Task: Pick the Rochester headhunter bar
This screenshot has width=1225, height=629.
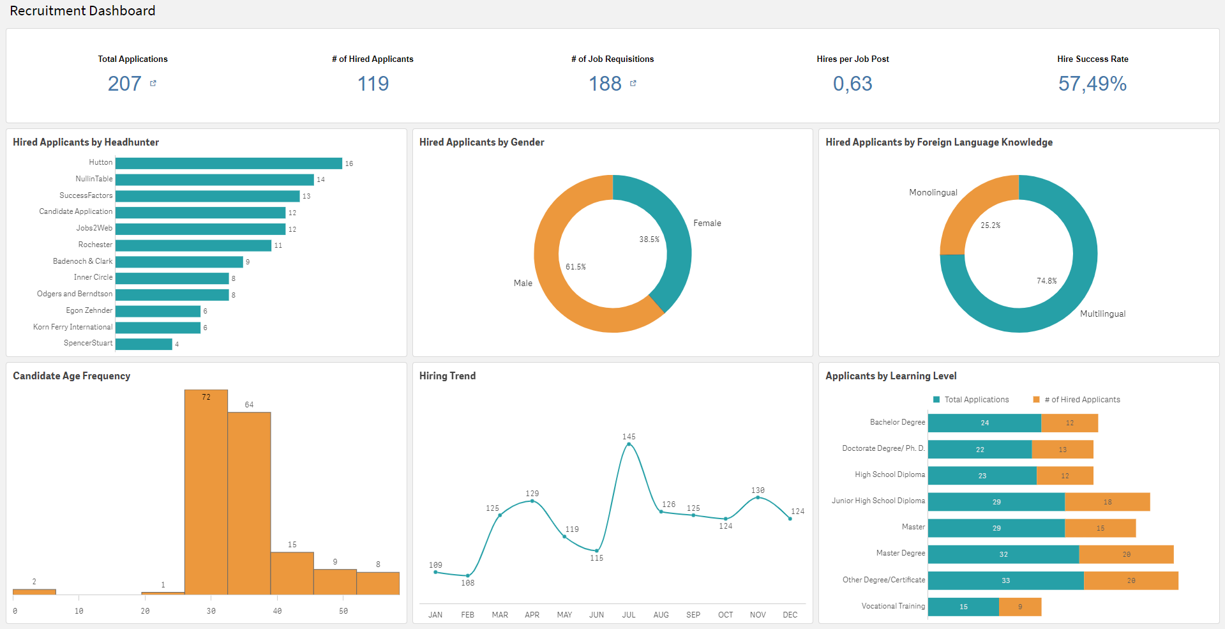Action: point(193,245)
